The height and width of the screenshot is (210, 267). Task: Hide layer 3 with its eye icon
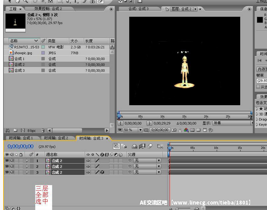tap(7, 172)
